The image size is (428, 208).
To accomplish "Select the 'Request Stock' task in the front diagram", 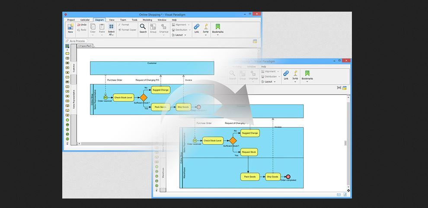I will [x=249, y=152].
